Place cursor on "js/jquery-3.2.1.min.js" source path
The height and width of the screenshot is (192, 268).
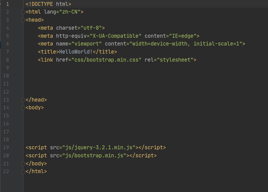(99, 148)
